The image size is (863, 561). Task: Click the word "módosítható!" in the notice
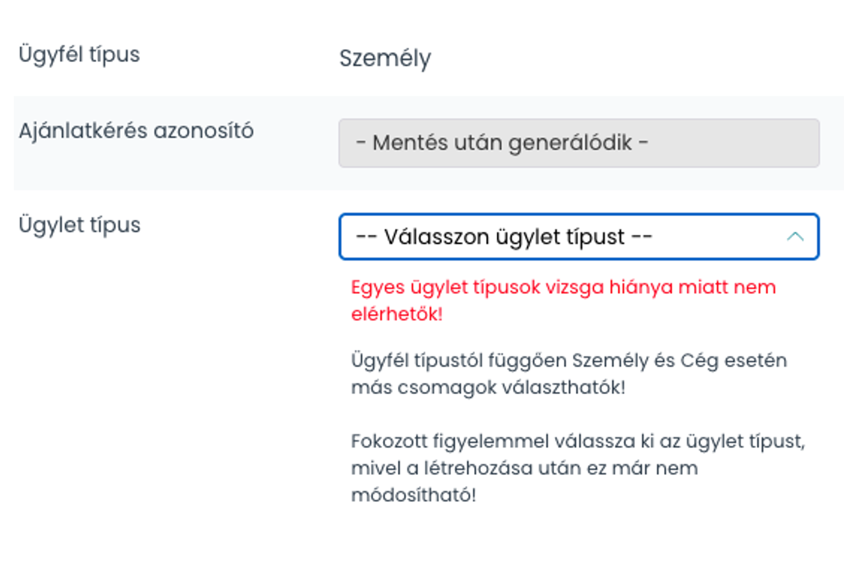tap(413, 495)
